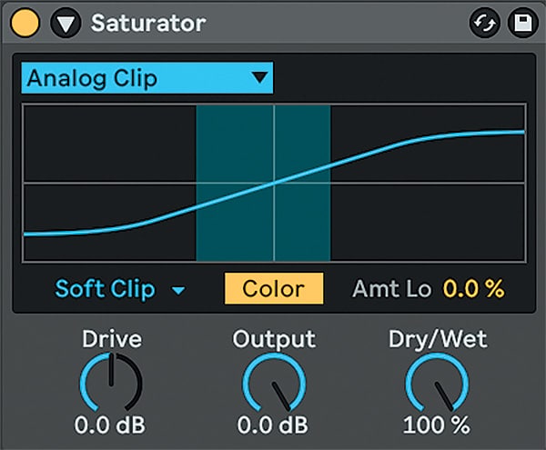Collapse the Saturator parameters with triangle button
Screen dimensions: 546x450
[66, 23]
